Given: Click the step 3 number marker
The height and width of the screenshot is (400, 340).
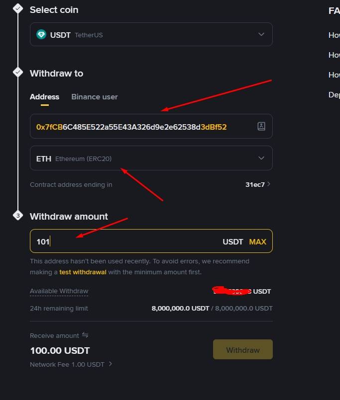Looking at the screenshot, I should point(18,216).
